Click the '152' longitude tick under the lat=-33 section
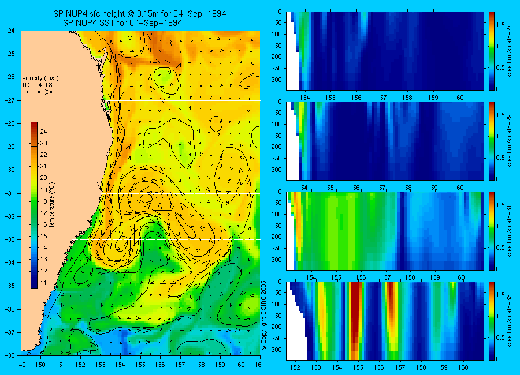520x375 pixels. pos(295,367)
